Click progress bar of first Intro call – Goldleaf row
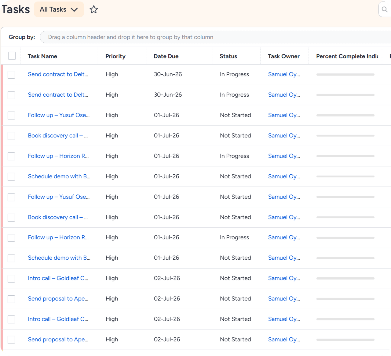391x356 pixels. 345,278
